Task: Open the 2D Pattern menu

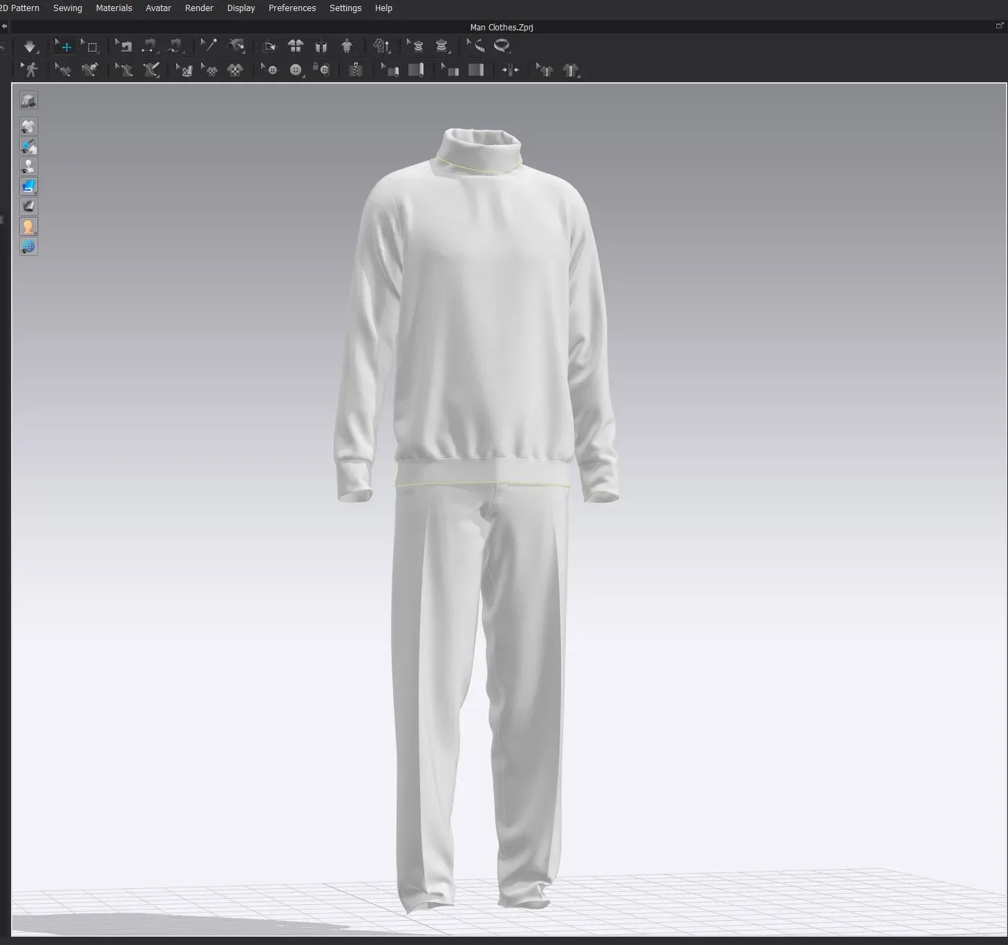Action: tap(19, 8)
